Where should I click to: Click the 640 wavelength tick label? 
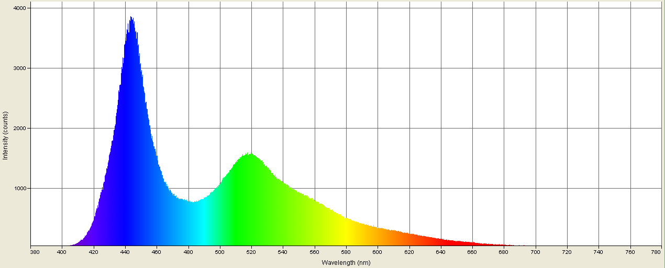441,252
